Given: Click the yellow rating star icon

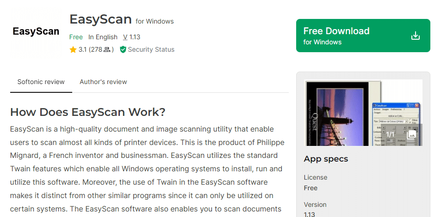Looking at the screenshot, I should point(73,50).
